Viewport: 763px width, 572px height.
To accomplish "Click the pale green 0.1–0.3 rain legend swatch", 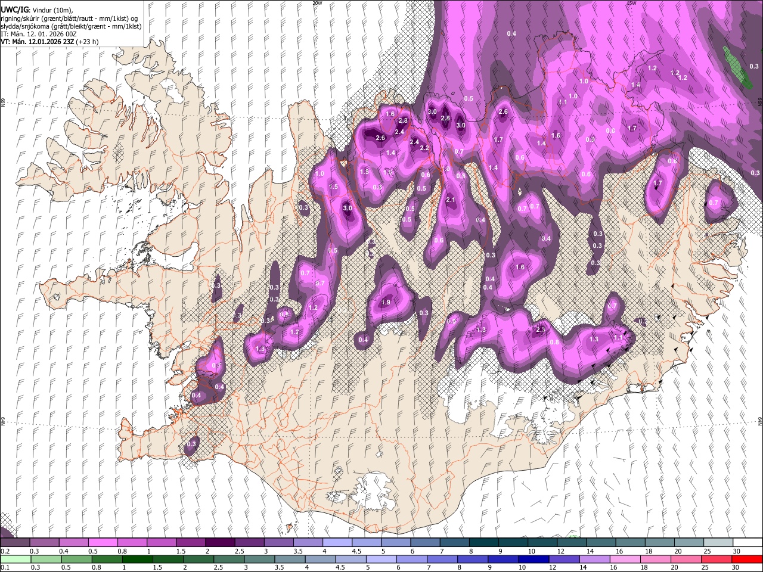I will point(15,559).
